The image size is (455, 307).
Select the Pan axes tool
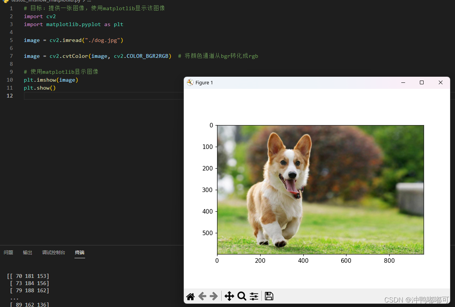click(229, 296)
